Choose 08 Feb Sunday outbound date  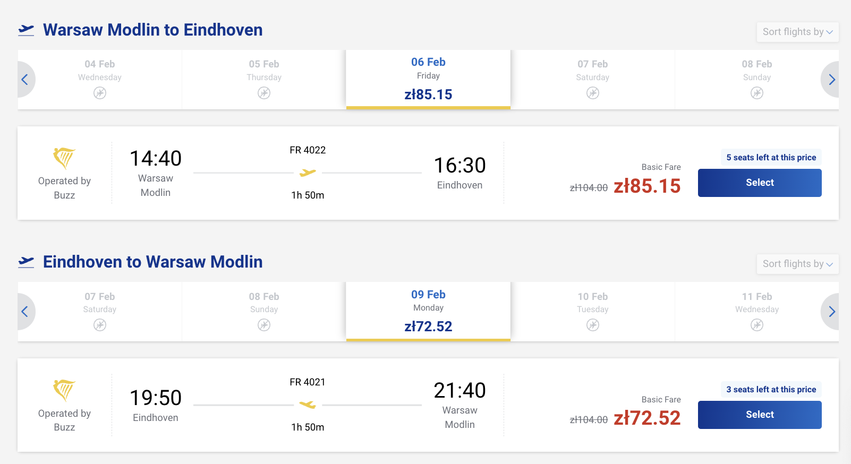click(x=756, y=79)
